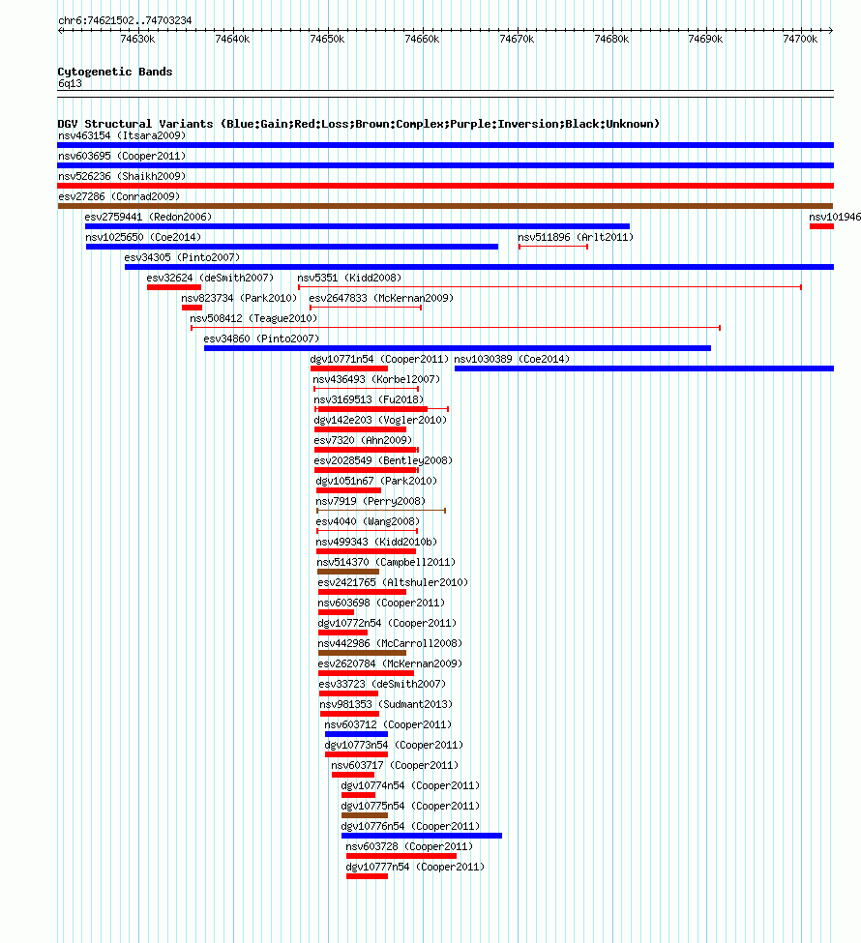Screen dimensions: 861x943
Task: Click the 74630k ruler tick label
Action: [x=137, y=39]
